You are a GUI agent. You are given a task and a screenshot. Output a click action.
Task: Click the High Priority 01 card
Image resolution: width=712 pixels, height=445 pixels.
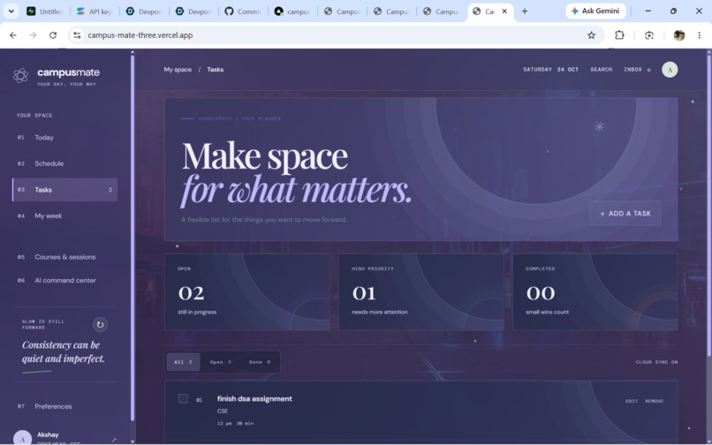421,292
